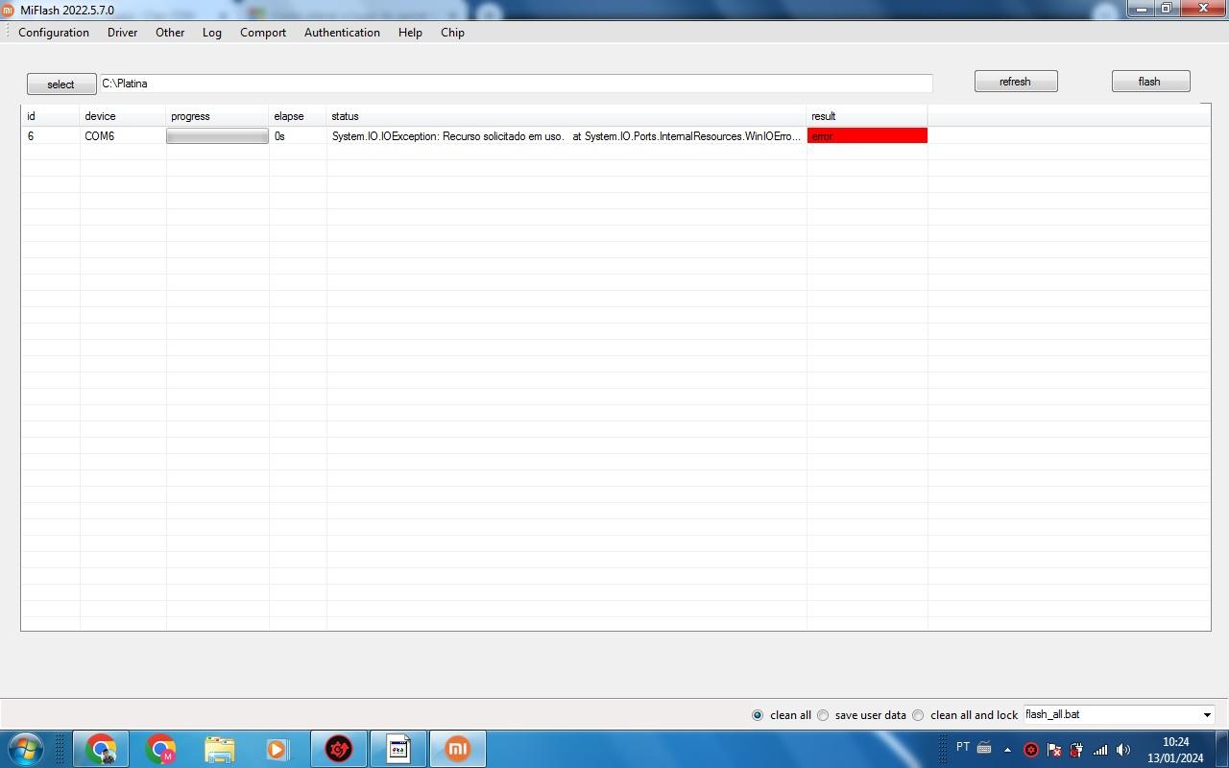Click the keyboard icon in system tray
This screenshot has width=1229, height=768.
[984, 748]
